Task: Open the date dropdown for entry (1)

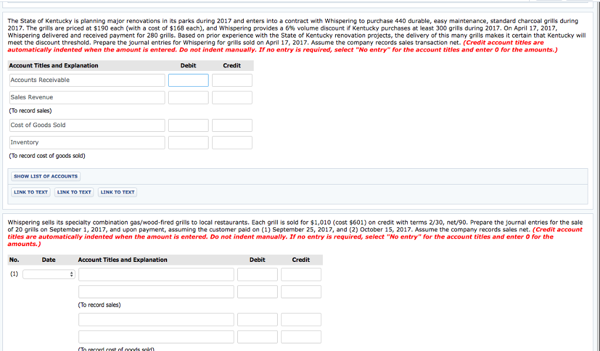Action: point(49,274)
